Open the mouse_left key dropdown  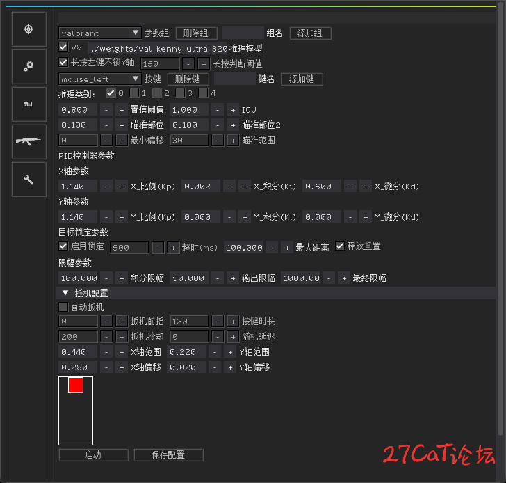100,79
